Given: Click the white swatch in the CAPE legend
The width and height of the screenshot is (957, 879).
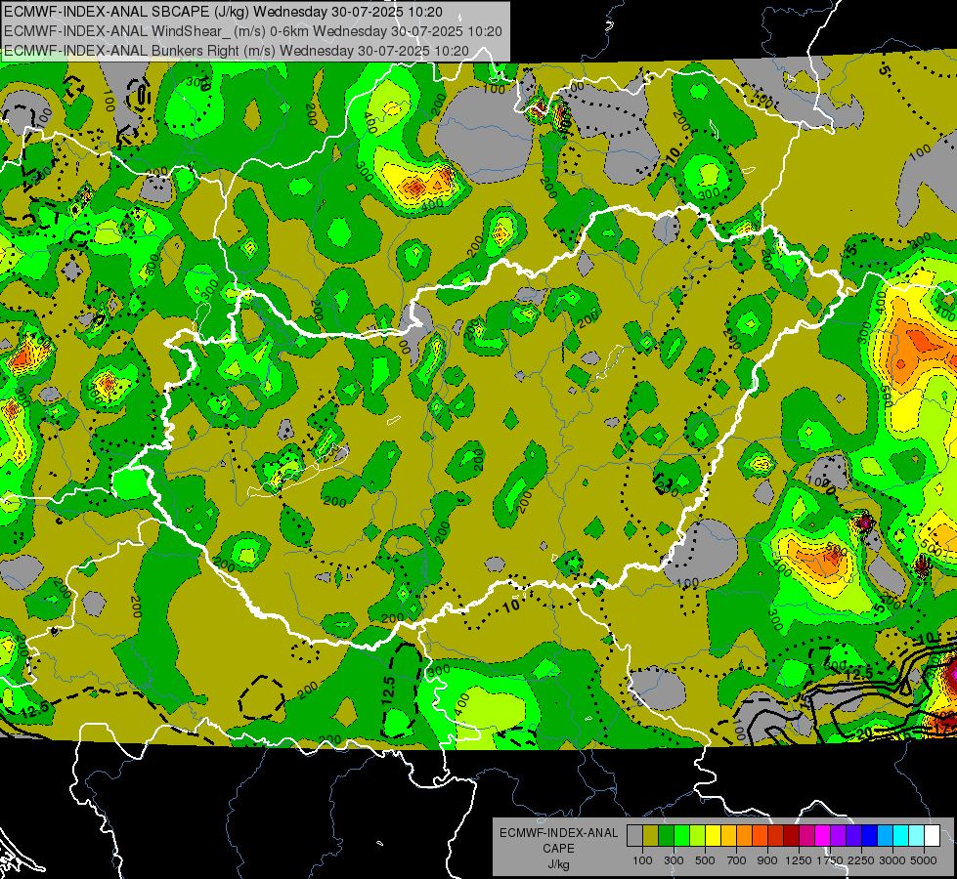Looking at the screenshot, I should click(x=932, y=835).
